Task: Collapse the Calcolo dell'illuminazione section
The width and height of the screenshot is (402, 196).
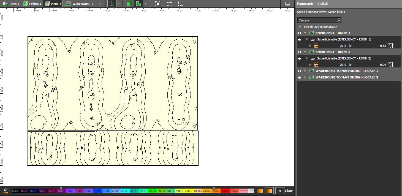Action: pyautogui.click(x=300, y=27)
